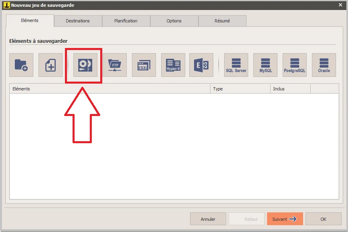The width and height of the screenshot is (348, 232).
Task: Click the Exchange backup icon
Action: click(x=201, y=65)
